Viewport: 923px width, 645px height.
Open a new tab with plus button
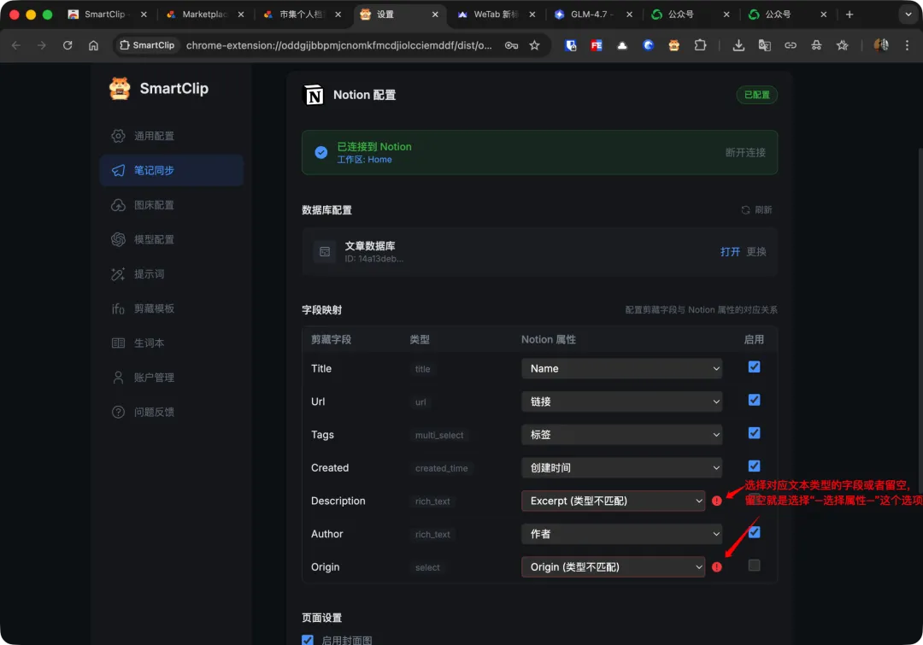(x=849, y=15)
